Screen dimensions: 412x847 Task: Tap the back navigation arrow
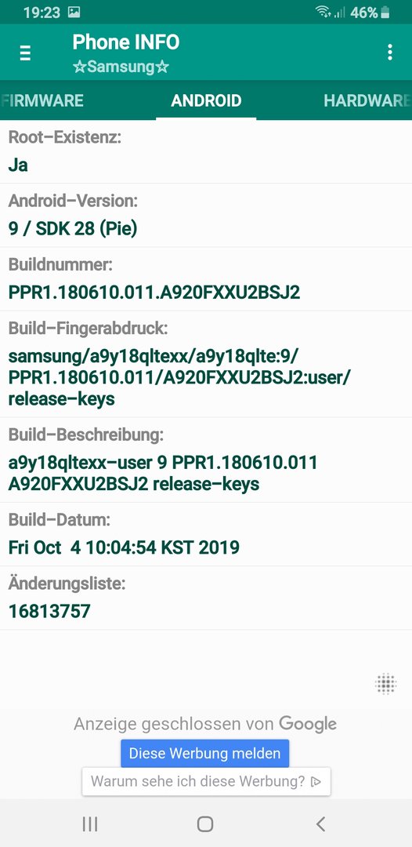tap(321, 823)
